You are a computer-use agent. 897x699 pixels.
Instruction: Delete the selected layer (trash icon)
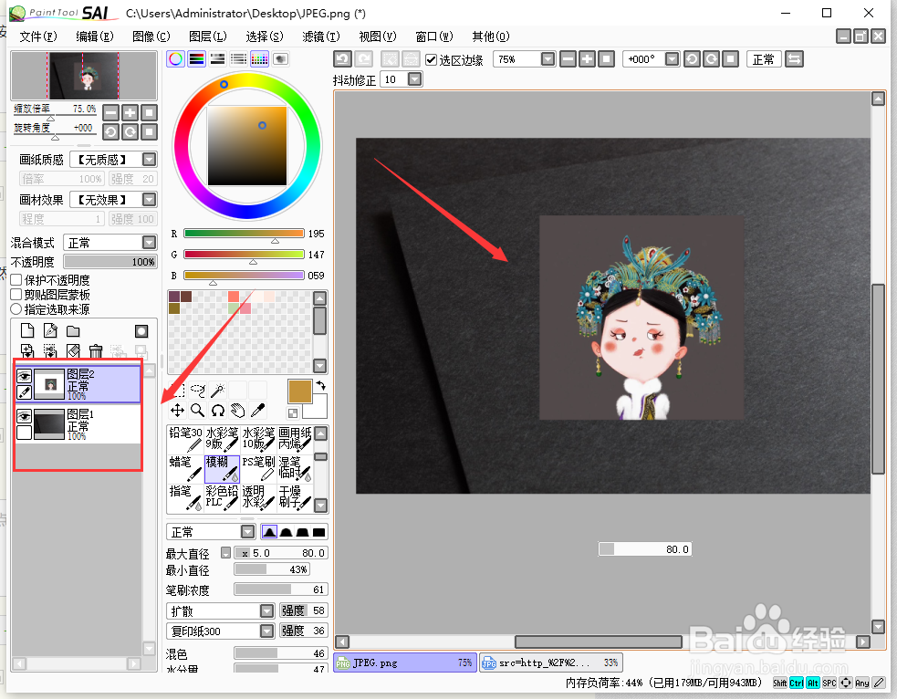96,350
